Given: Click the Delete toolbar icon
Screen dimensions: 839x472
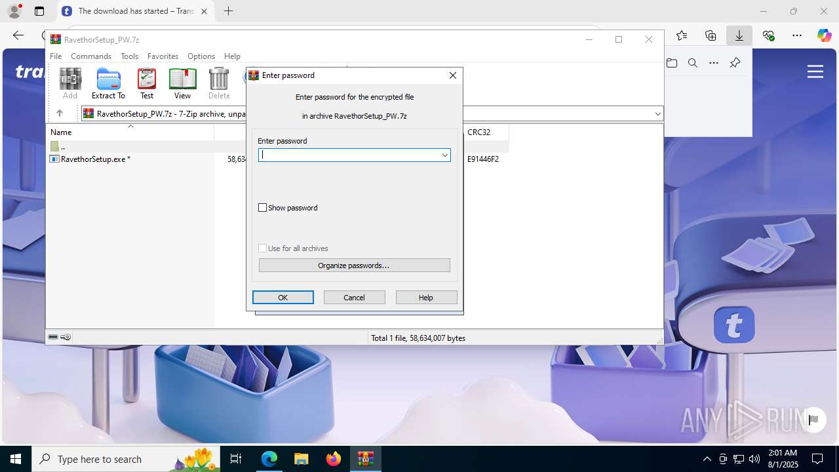Looking at the screenshot, I should (x=219, y=83).
